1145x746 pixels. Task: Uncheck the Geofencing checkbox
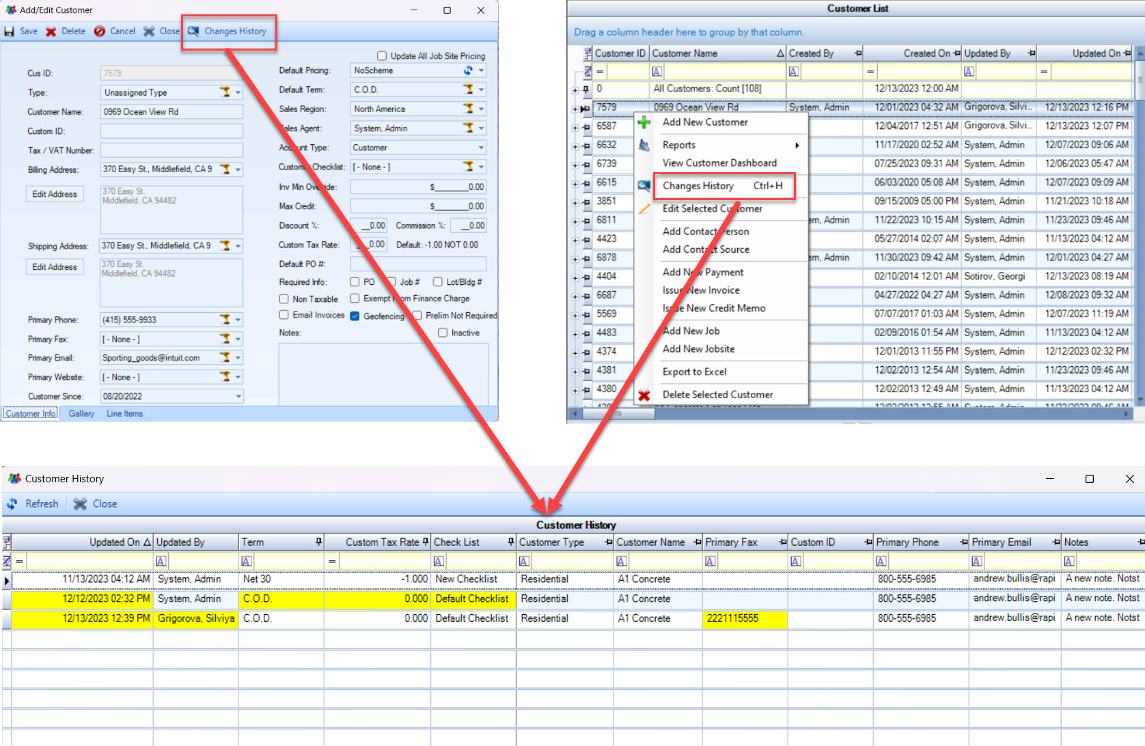coord(355,316)
